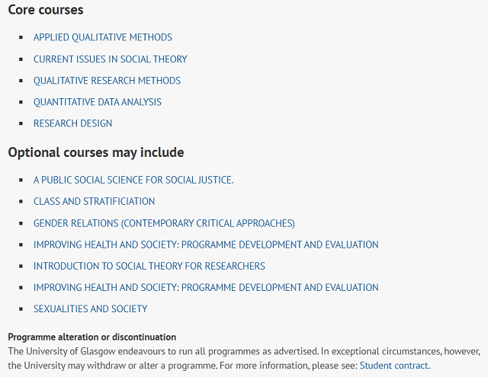
Task: Click the bullet beside Sexualities and Society
Action: click(x=21, y=309)
